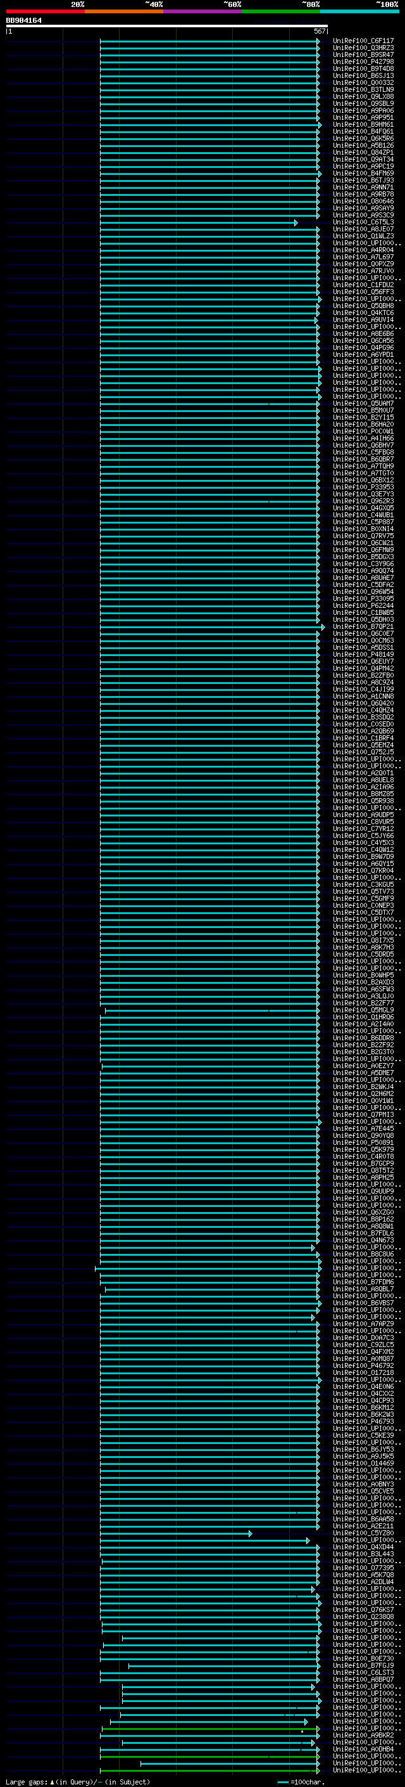Click the UniRef100_Q4XD44 label
The height and width of the screenshot is (1787, 405).
click(x=363, y=1547)
